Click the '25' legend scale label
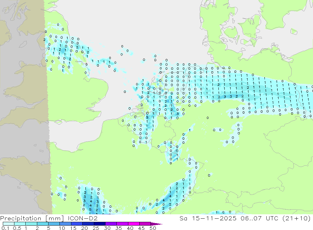The image size is (313, 230). click(x=96, y=228)
